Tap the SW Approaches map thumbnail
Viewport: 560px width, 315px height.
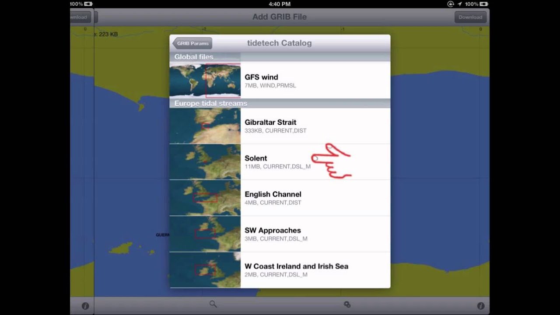205,234
